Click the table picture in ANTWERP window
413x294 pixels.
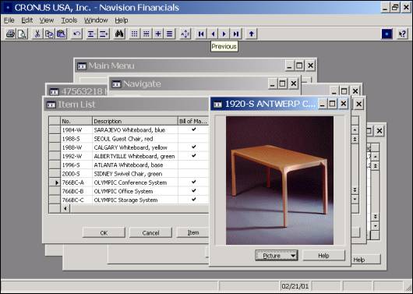(280, 181)
